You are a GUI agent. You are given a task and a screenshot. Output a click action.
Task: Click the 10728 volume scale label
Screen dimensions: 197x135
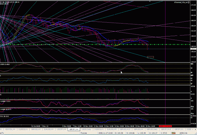[x=193, y=86]
